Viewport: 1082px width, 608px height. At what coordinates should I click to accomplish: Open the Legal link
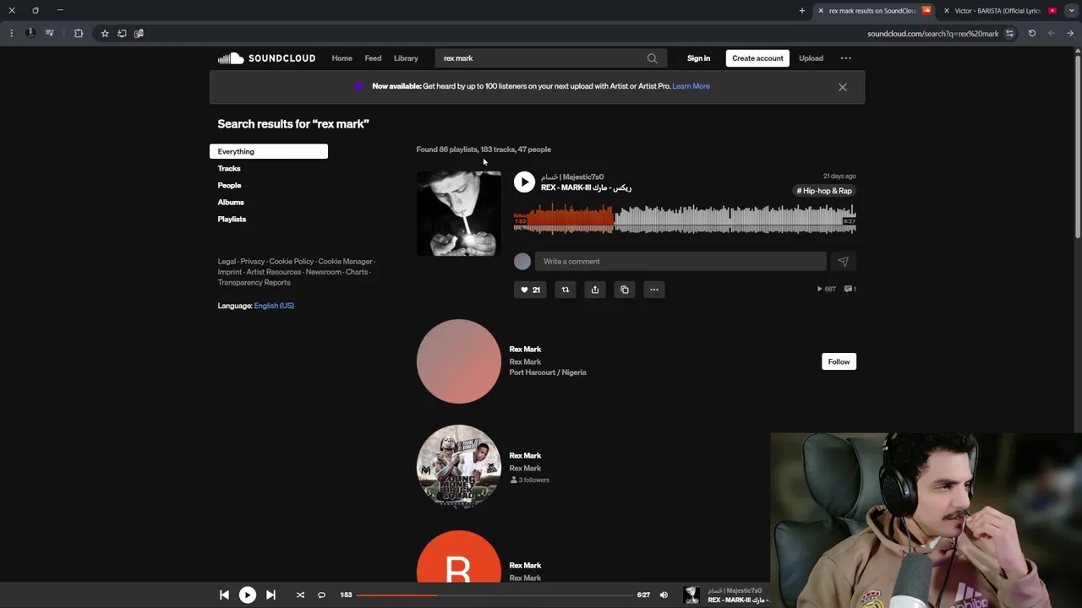227,261
